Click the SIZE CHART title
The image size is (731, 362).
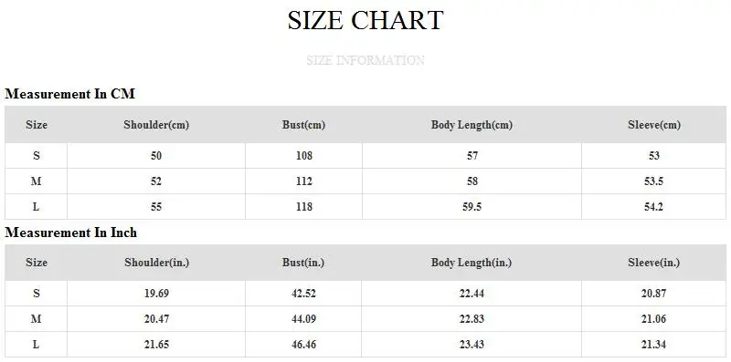coord(365,20)
